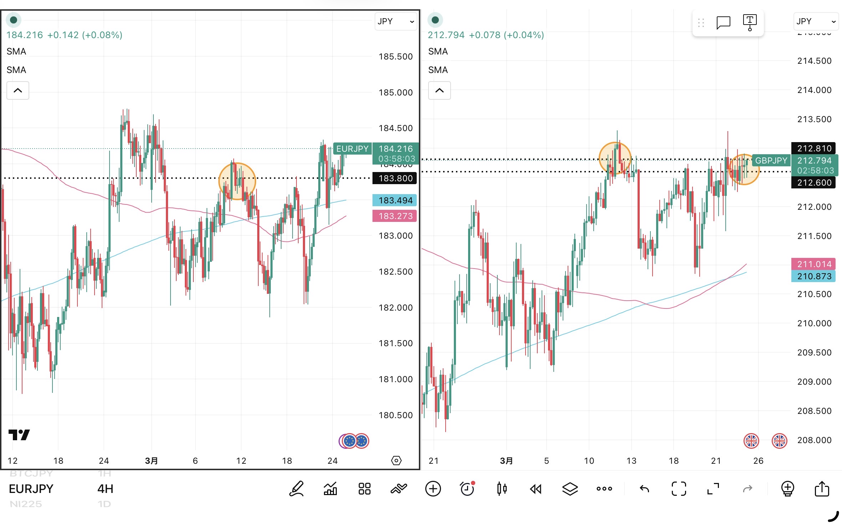The width and height of the screenshot is (842, 525).
Task: Open the alert clock icon
Action: click(467, 489)
